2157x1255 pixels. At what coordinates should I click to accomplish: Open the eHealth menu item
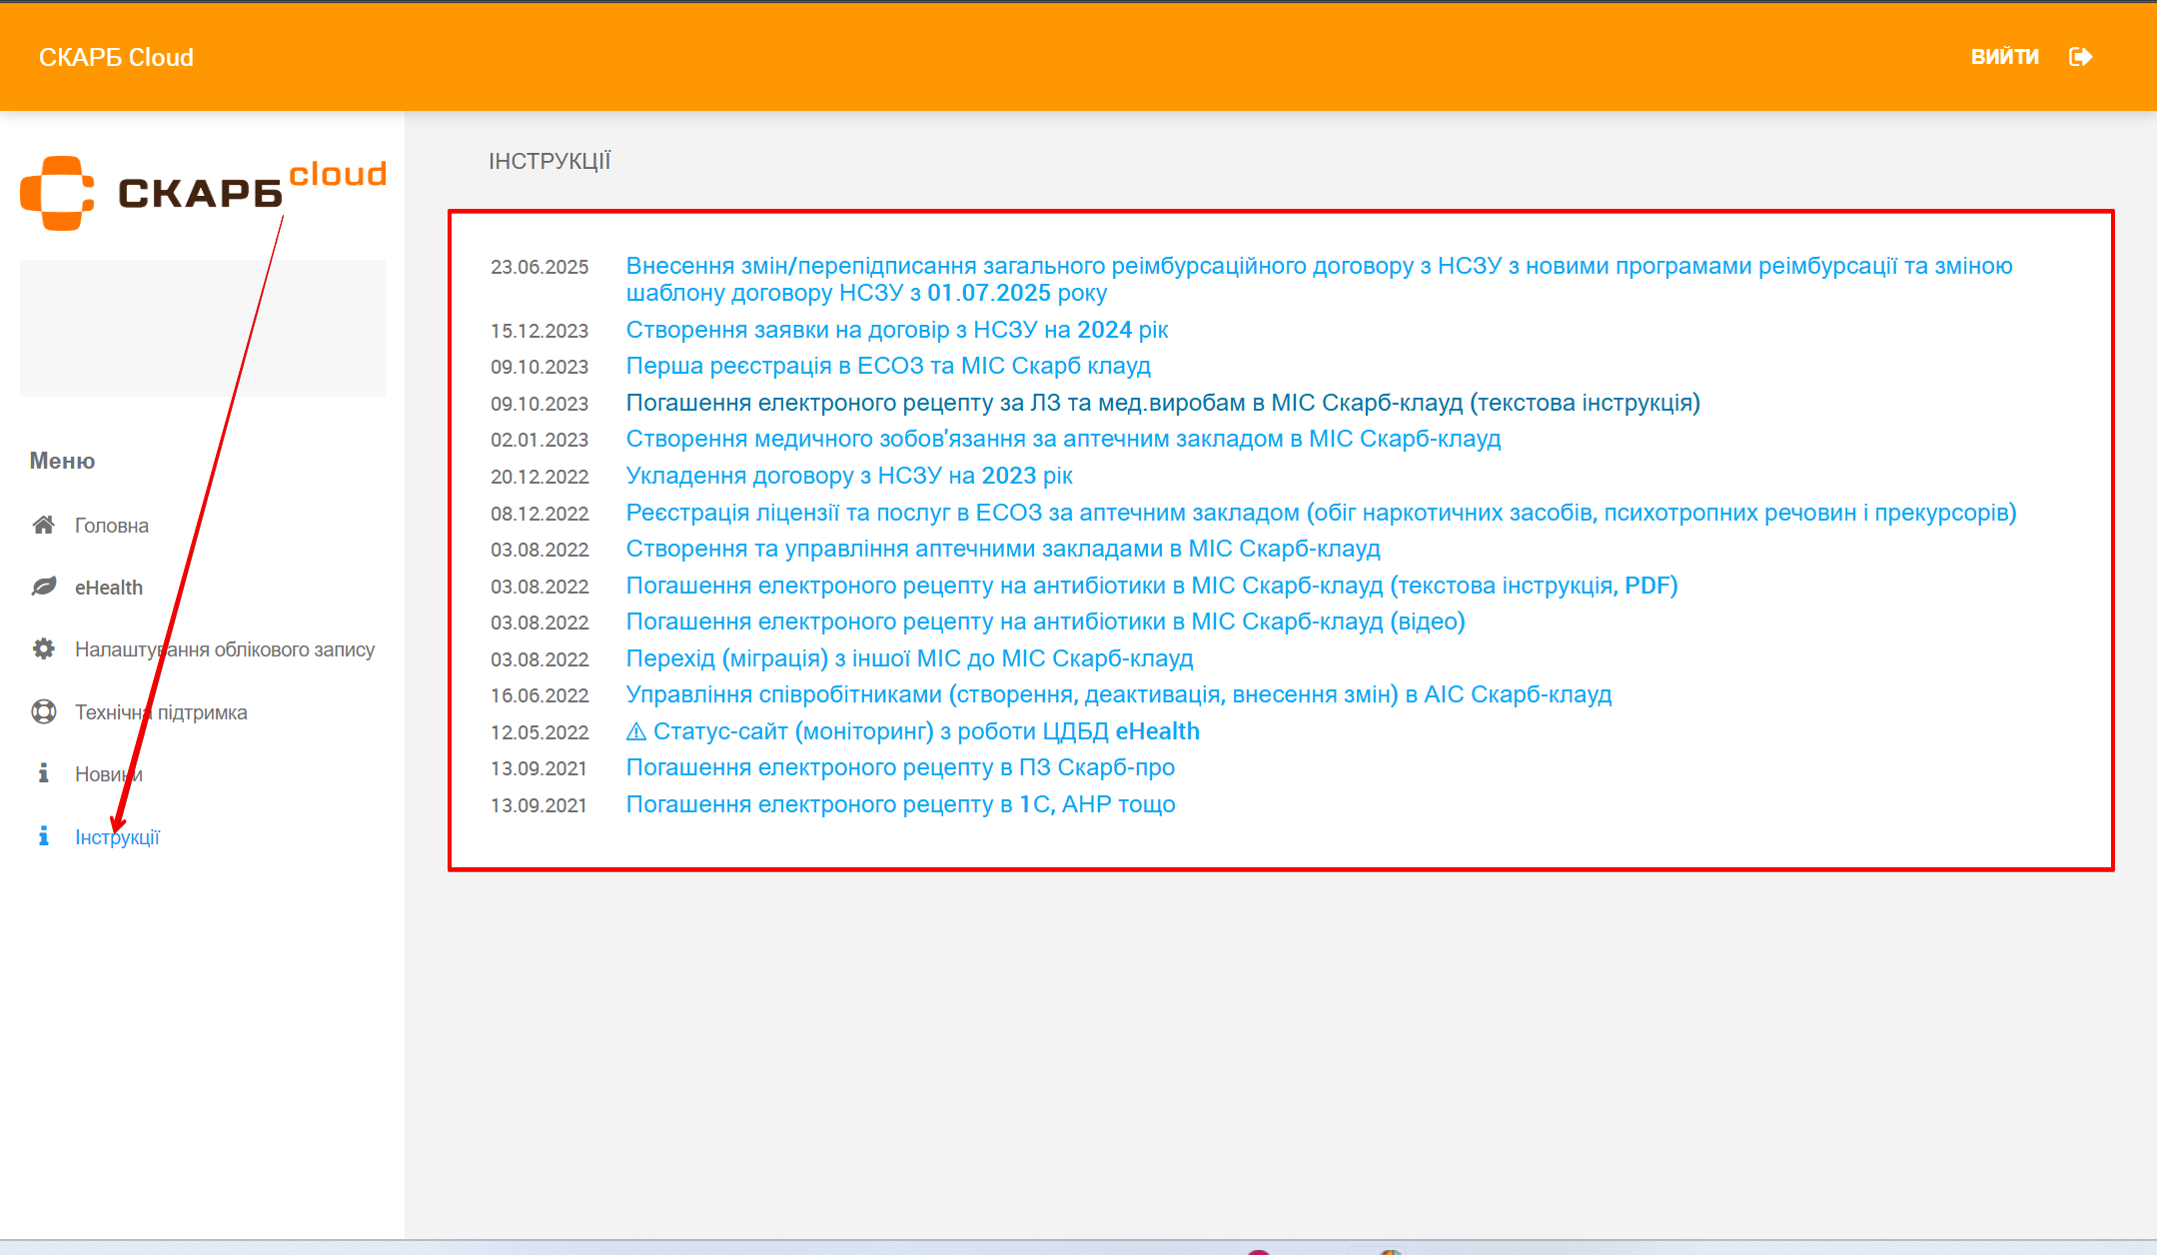coord(108,588)
